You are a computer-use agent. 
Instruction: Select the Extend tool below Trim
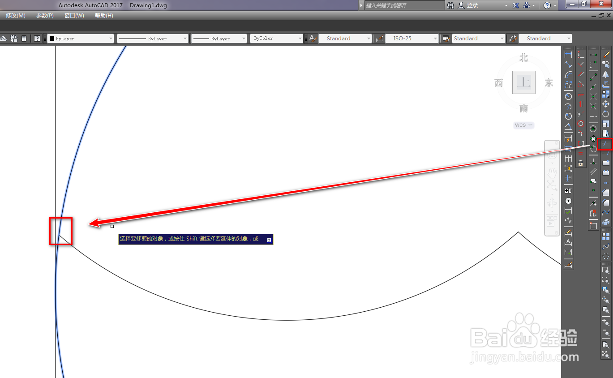(606, 153)
